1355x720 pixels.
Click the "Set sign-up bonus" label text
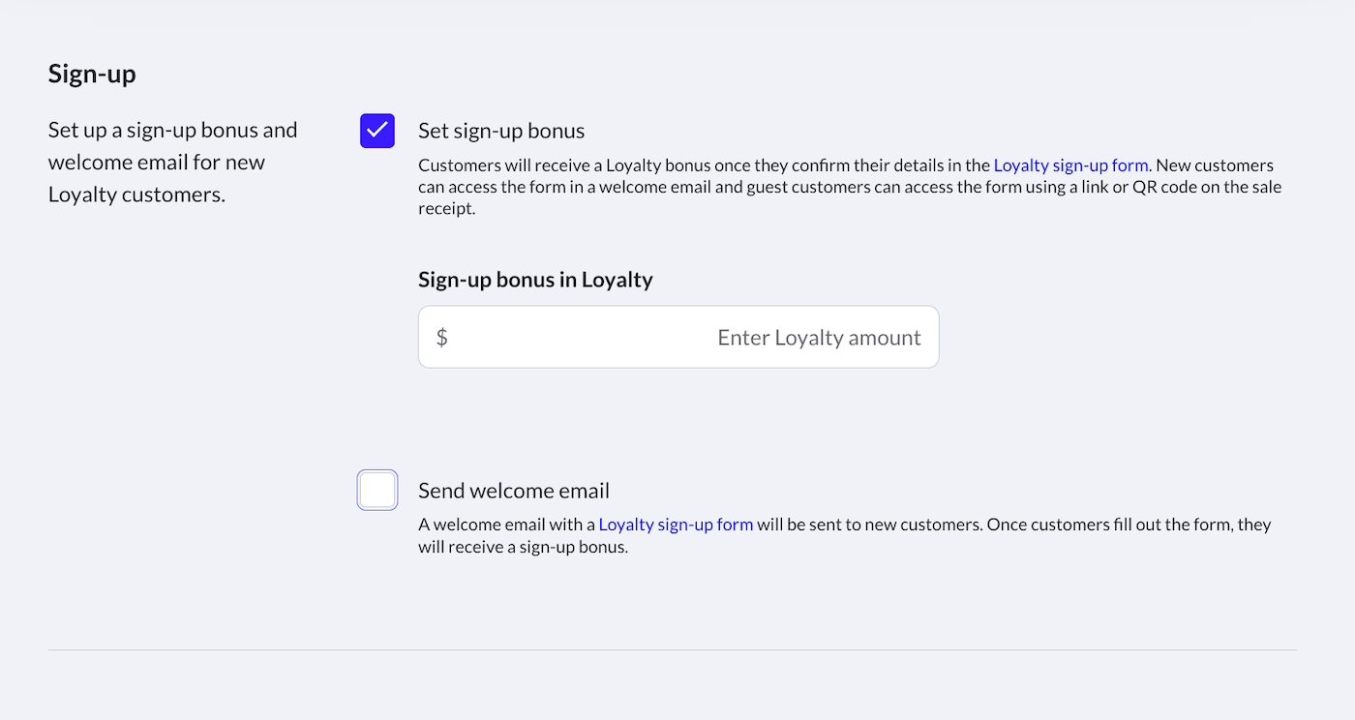[x=501, y=131]
